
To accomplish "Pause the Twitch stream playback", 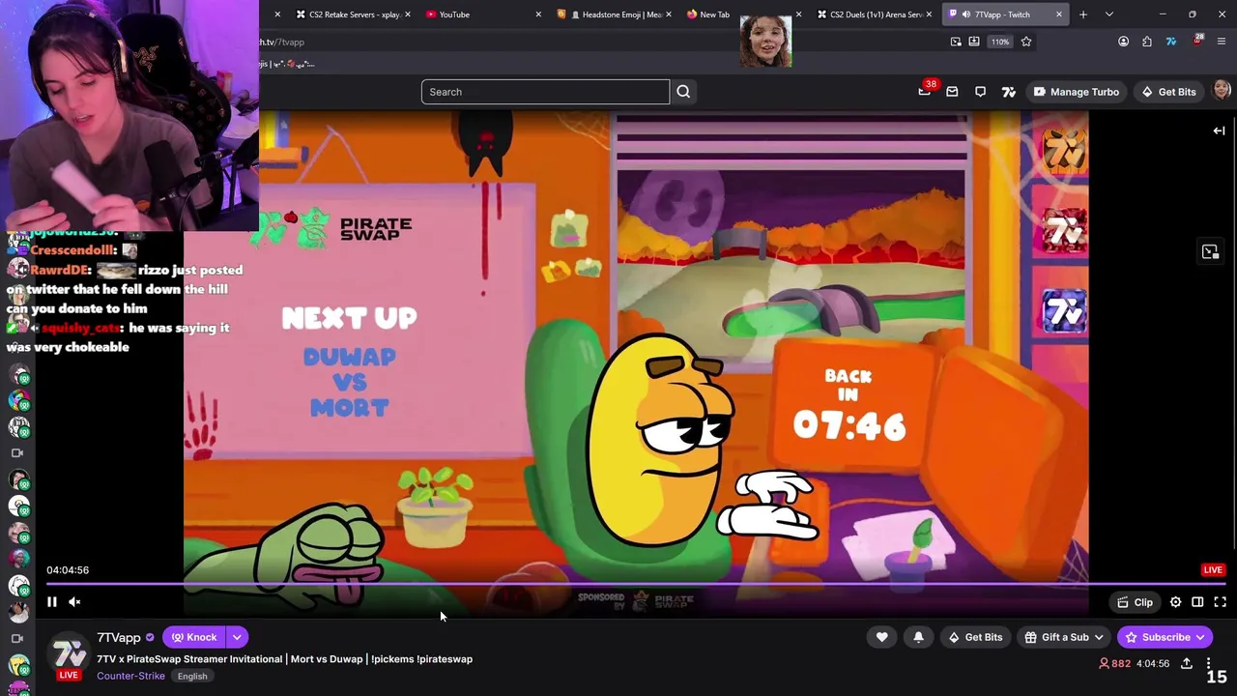I will click(x=52, y=601).
